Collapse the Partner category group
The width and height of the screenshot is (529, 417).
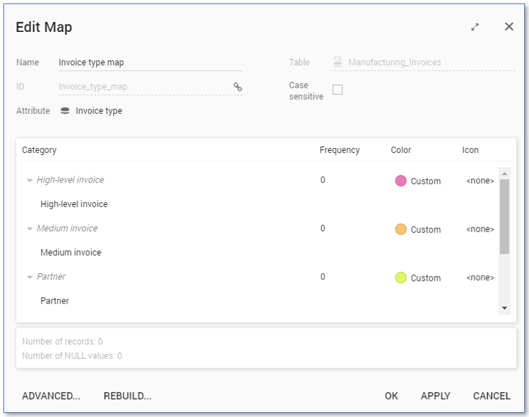(x=29, y=277)
